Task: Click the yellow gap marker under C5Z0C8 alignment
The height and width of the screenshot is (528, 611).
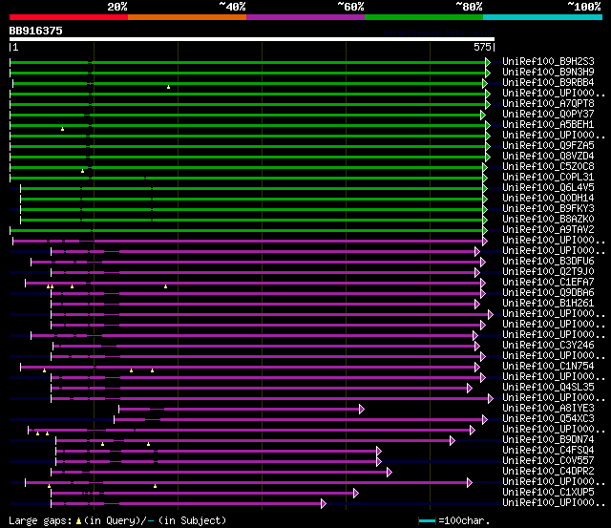Action: click(x=82, y=171)
